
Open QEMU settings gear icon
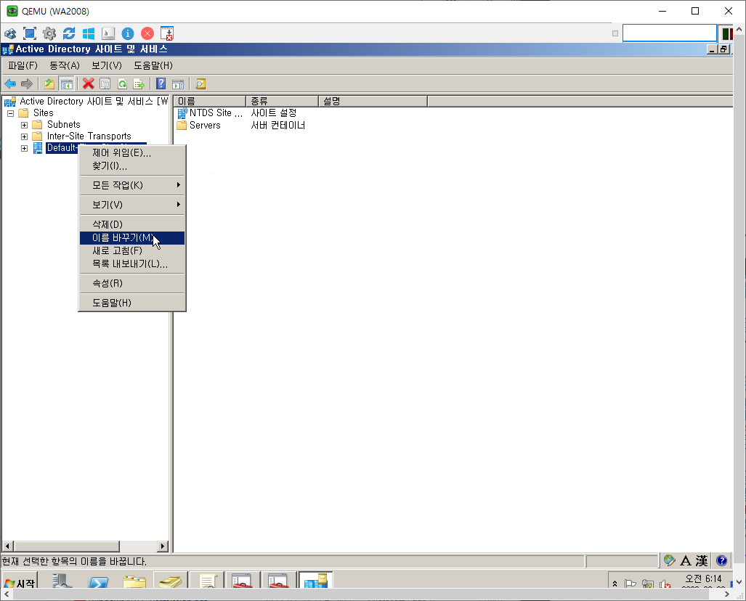49,34
